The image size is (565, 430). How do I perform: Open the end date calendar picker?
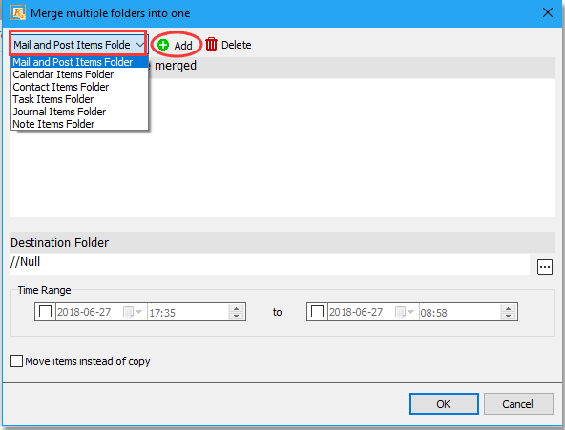click(x=405, y=312)
